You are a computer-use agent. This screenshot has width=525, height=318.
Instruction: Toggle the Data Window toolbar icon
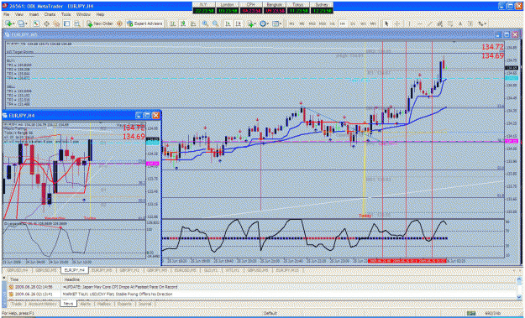click(46, 23)
